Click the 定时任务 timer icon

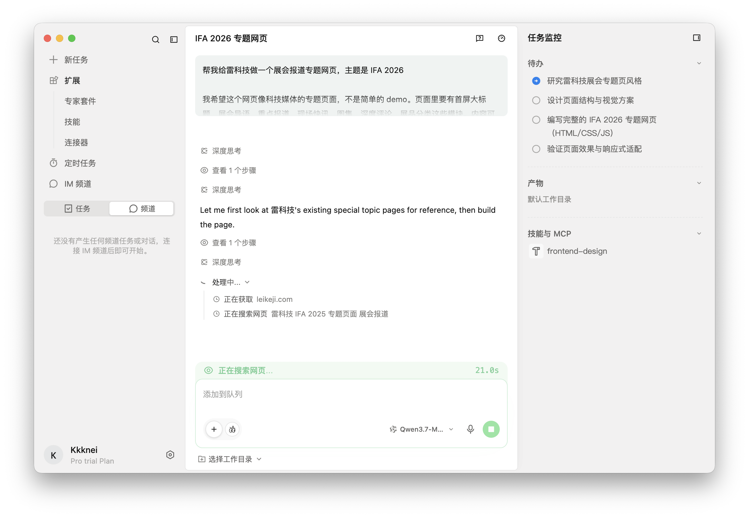[x=53, y=163]
